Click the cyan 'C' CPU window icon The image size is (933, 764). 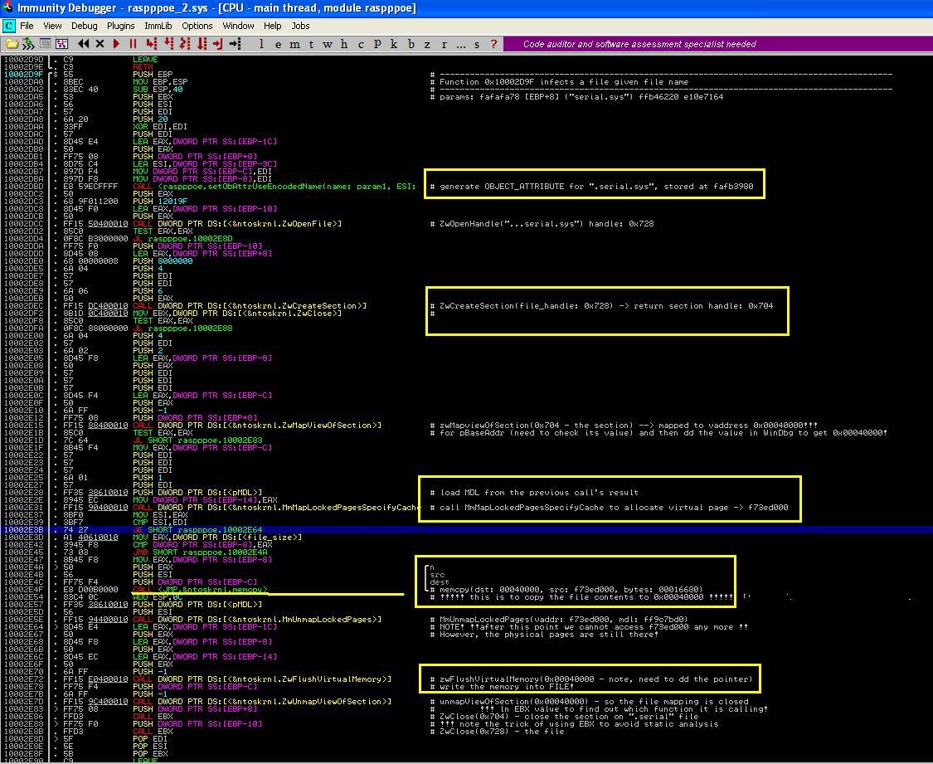8,26
